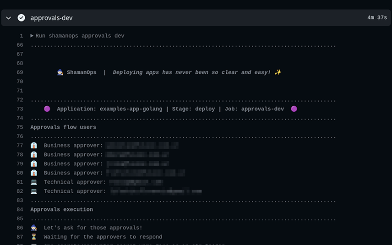Click 'Waiting for the approvers to respond' line
Screen dimensions: 392x245
pos(103,237)
